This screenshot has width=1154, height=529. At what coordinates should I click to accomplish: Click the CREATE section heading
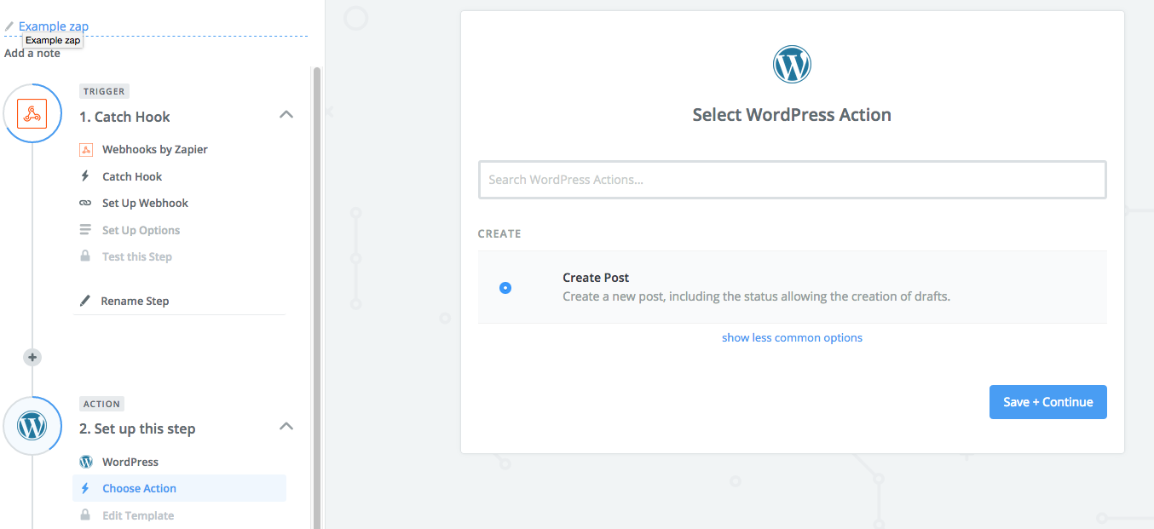tap(499, 233)
